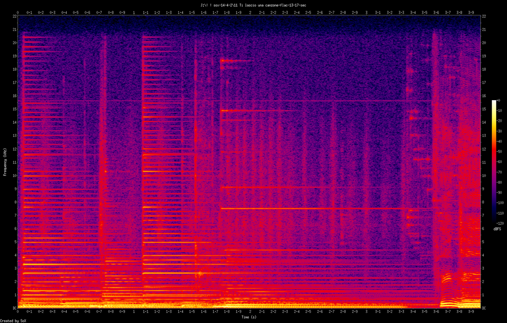The image size is (507, 323).
Task: Click the 'Time (s)' axis label
Action: pyautogui.click(x=249, y=317)
